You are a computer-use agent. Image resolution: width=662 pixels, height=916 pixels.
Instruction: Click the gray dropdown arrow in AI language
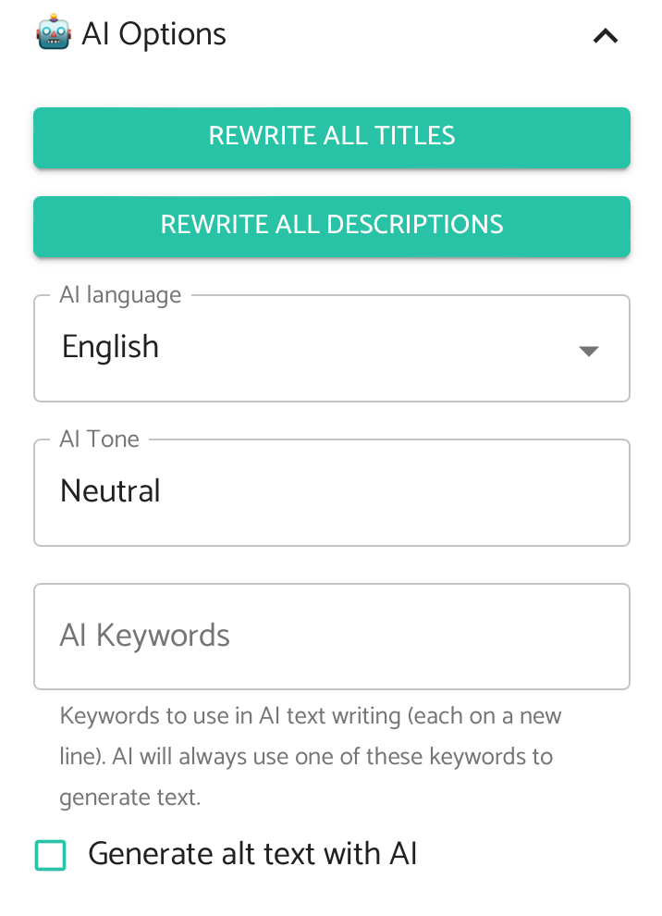pos(588,351)
